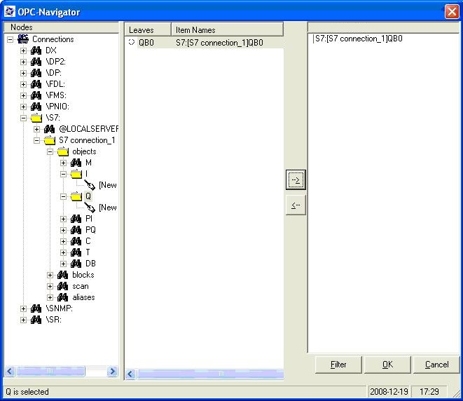Viewport: 463px width, 401px height.
Task: Collapse the Connections root node
Action: [x=10, y=39]
